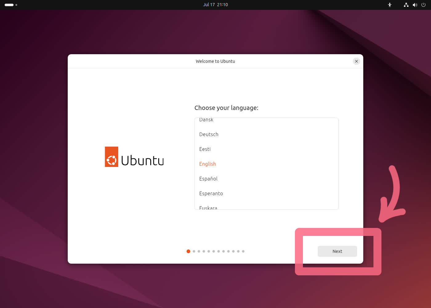
Task: Select Dansk at the top of the list
Action: pyautogui.click(x=206, y=120)
